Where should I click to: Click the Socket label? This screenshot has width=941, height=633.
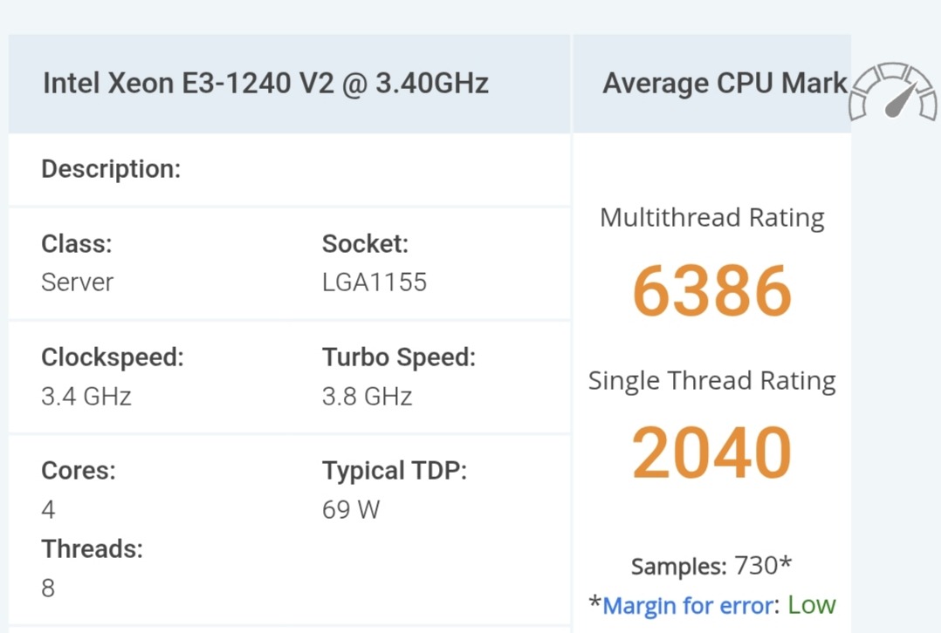pos(365,244)
